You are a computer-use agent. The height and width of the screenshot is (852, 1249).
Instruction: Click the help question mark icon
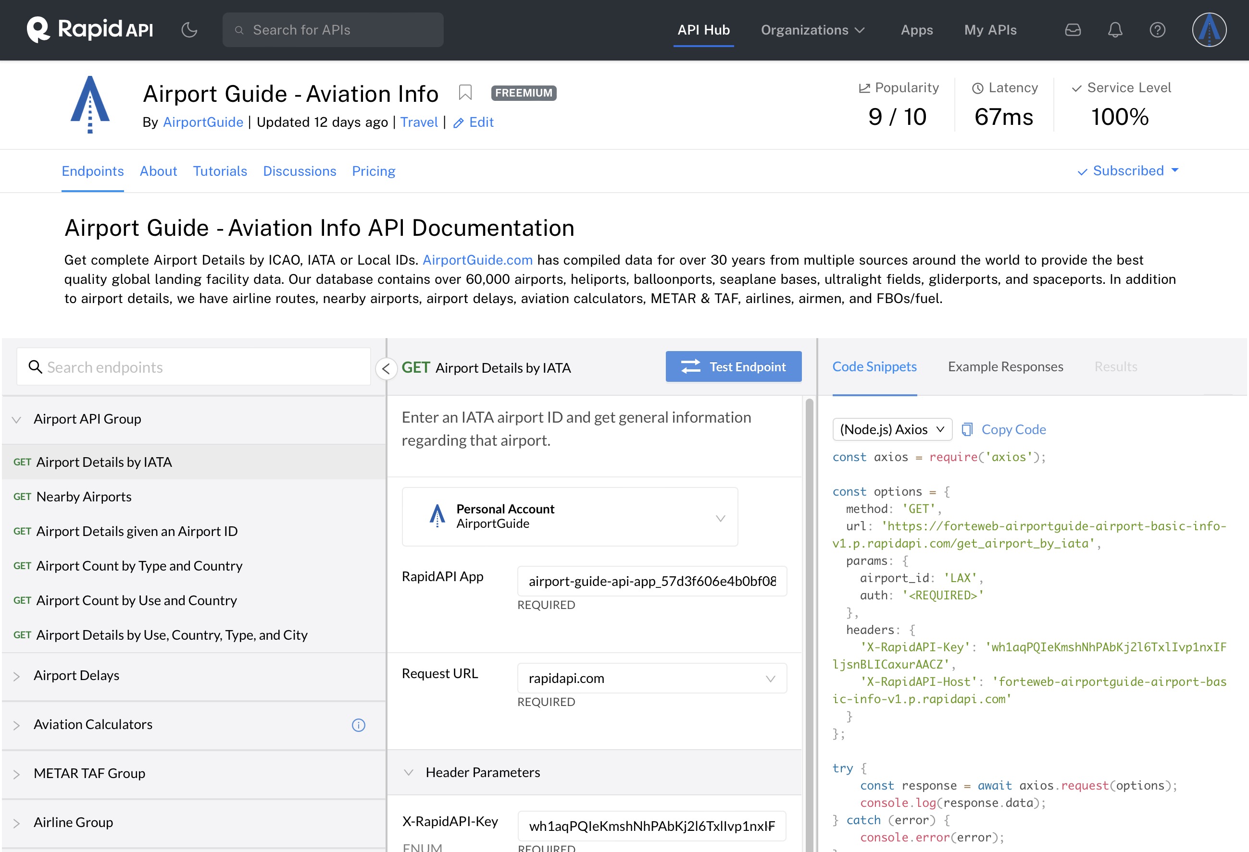[1157, 30]
